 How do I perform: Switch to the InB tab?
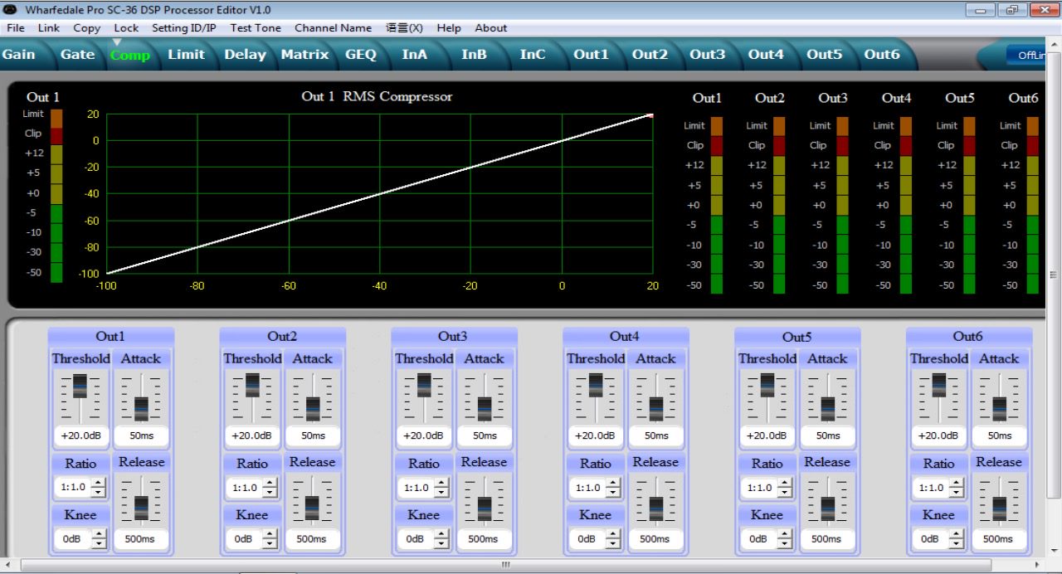(x=474, y=54)
